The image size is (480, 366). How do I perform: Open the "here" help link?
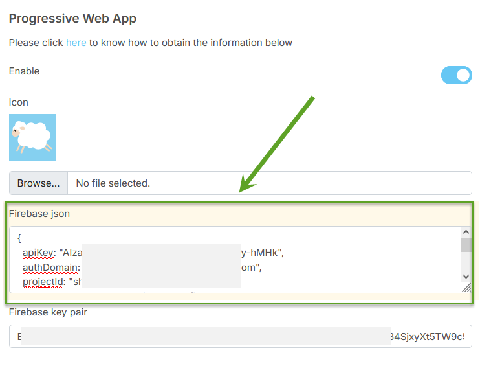point(76,43)
